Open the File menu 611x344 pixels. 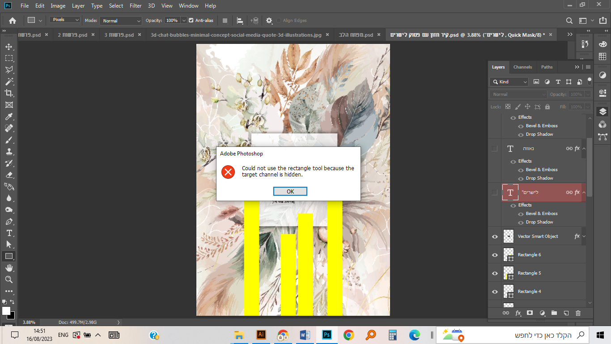(x=25, y=6)
